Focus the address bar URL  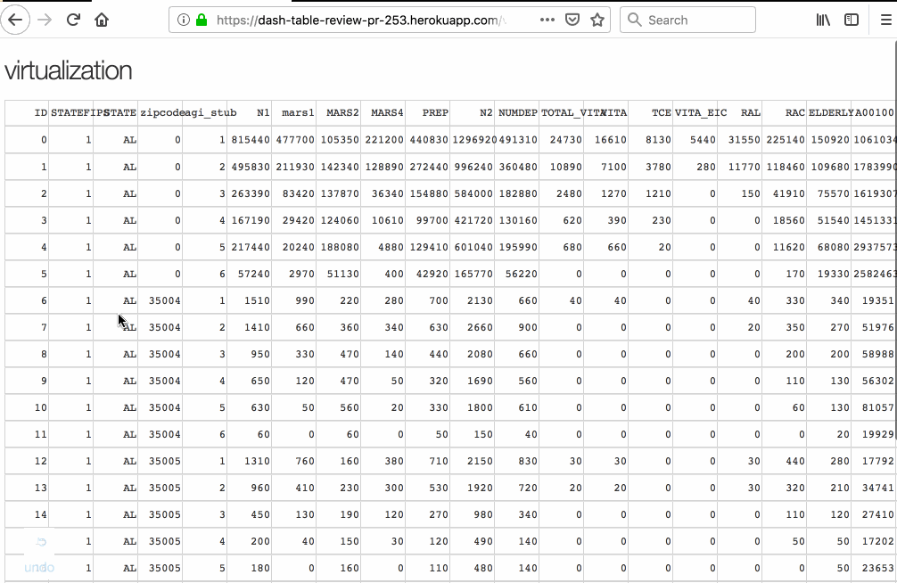tap(360, 20)
